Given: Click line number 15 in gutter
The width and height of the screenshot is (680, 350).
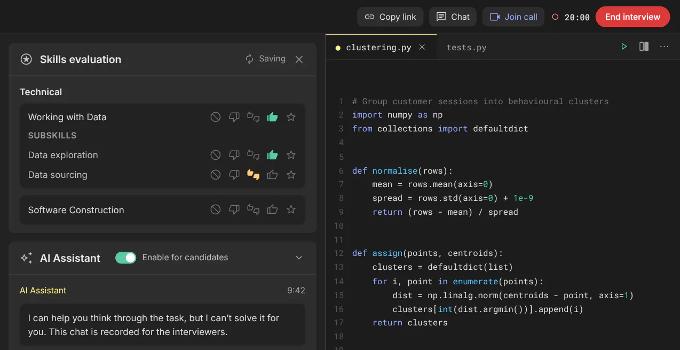Looking at the screenshot, I should (339, 295).
